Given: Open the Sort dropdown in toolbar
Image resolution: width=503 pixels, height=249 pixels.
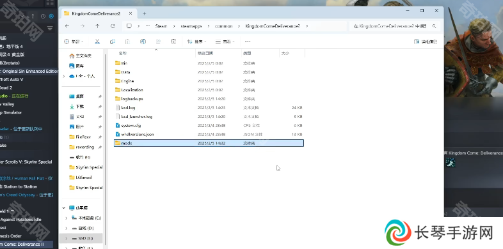Looking at the screenshot, I should pos(196,41).
